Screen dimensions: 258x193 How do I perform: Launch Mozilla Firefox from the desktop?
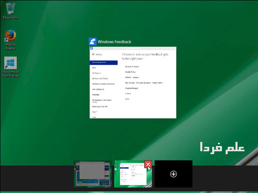(10, 37)
